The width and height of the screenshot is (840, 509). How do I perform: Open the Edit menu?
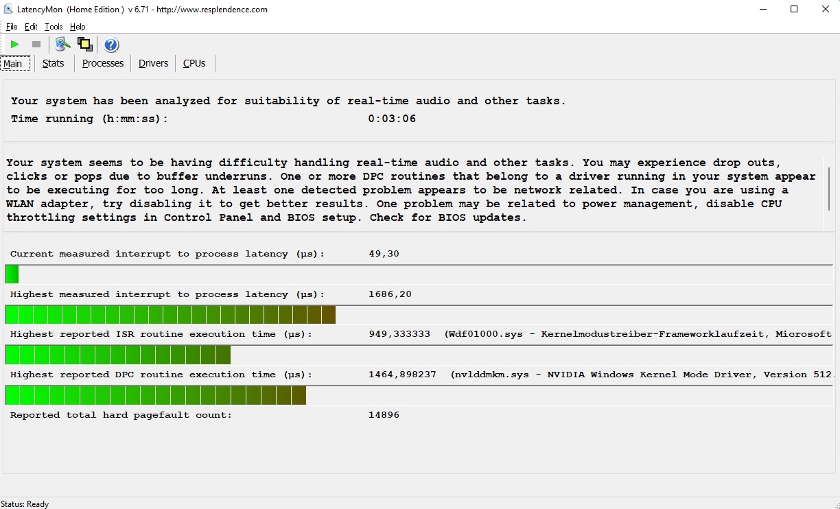click(x=31, y=27)
